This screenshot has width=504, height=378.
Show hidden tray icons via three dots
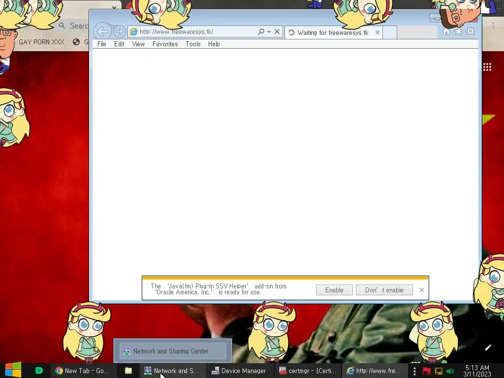tap(414, 371)
